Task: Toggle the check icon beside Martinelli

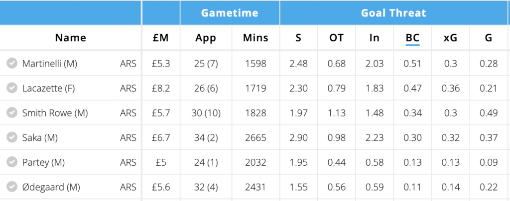Action: click(12, 64)
